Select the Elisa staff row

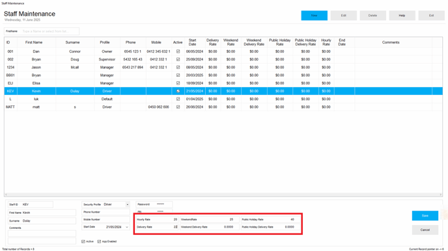(x=223, y=83)
